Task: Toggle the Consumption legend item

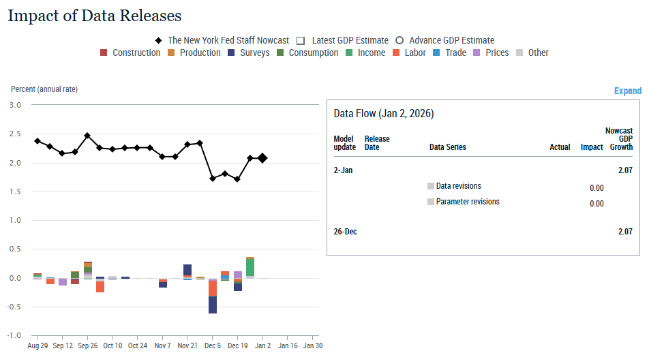Action: click(280, 53)
